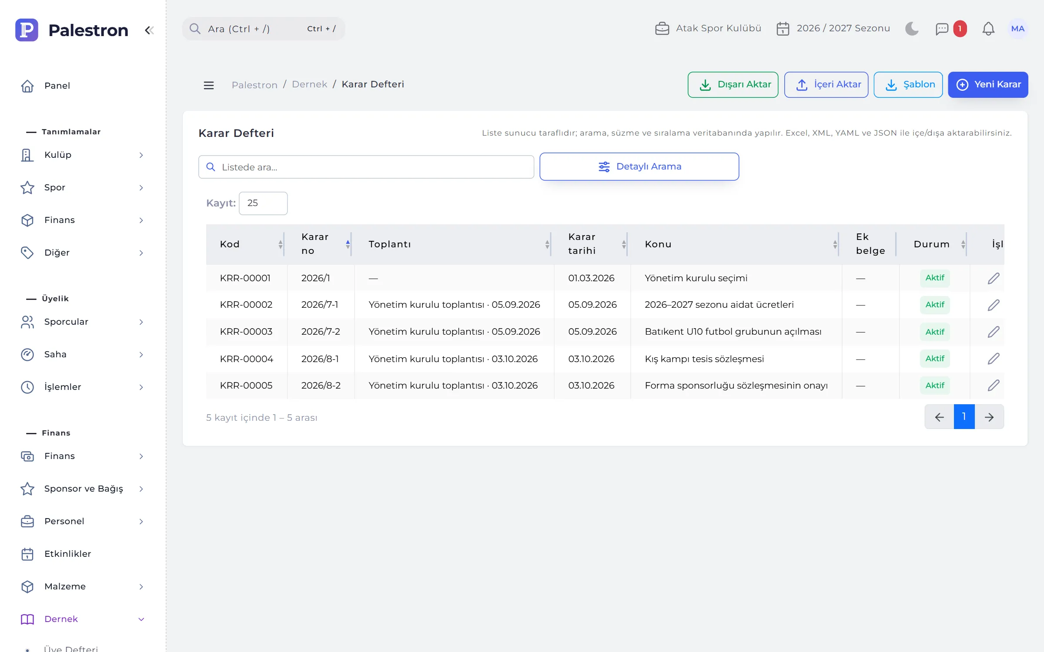
Task: Expand the Diğer sidebar menu
Action: (x=83, y=253)
